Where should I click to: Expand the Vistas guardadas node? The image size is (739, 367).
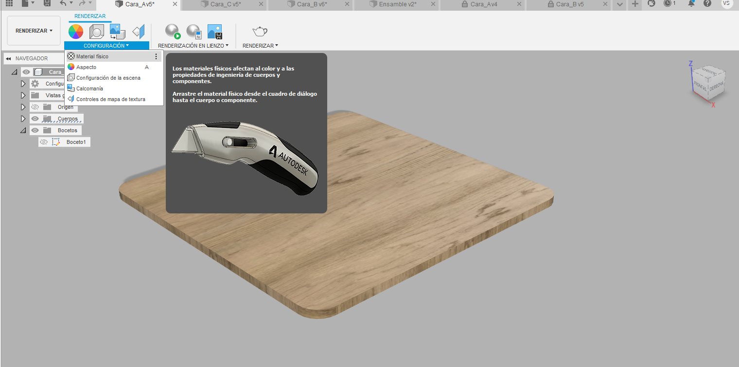tap(23, 95)
